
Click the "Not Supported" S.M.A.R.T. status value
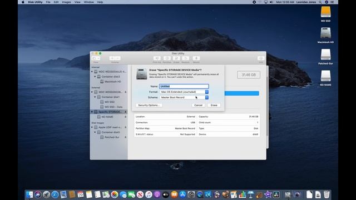point(187,134)
